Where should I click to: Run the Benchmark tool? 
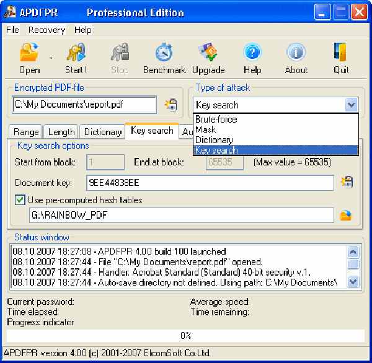tap(164, 53)
